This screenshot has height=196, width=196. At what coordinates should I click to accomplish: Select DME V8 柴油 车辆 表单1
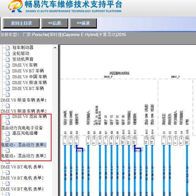click(23, 100)
